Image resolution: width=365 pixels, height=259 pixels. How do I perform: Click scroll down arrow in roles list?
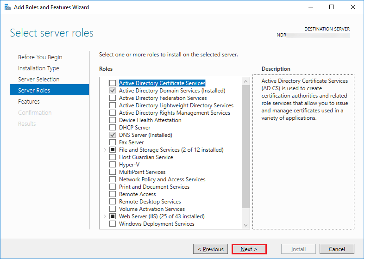click(245, 225)
